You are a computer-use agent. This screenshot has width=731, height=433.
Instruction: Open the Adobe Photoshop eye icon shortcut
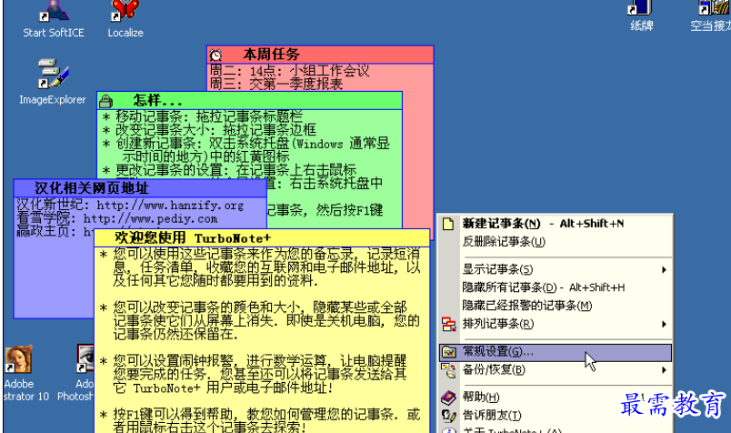point(76,372)
